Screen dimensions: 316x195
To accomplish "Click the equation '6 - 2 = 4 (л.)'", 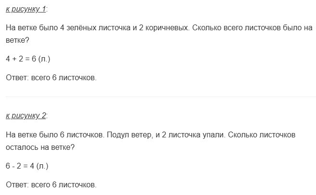I will click(x=27, y=166).
